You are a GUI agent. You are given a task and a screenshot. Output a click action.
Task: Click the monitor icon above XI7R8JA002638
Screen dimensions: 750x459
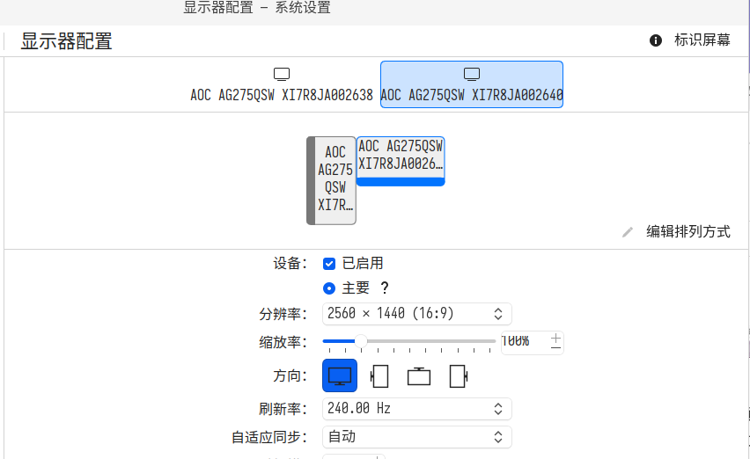(x=282, y=74)
